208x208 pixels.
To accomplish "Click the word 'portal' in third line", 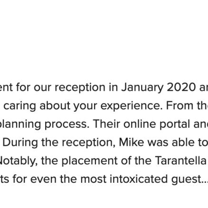I will pyautogui.click(x=170, y=124).
